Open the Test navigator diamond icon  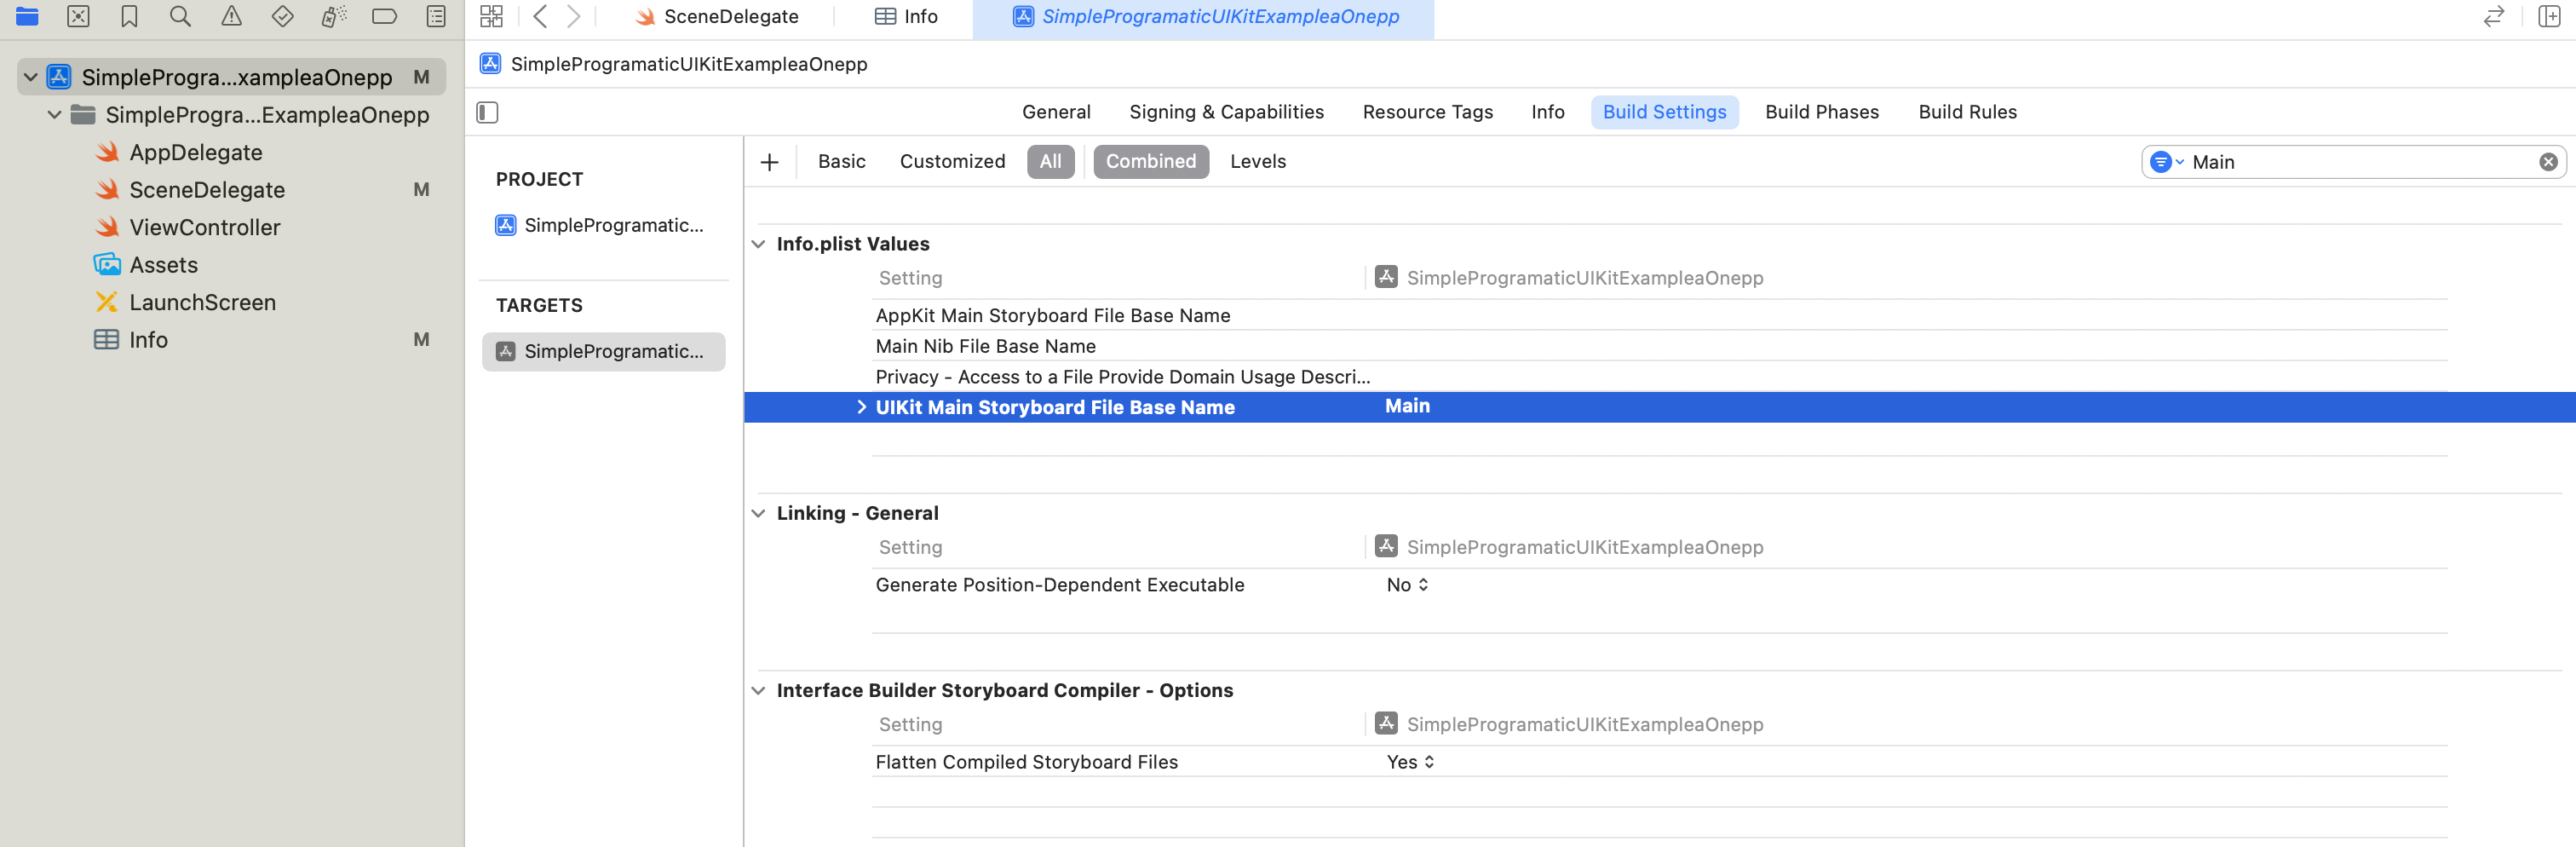(x=282, y=16)
